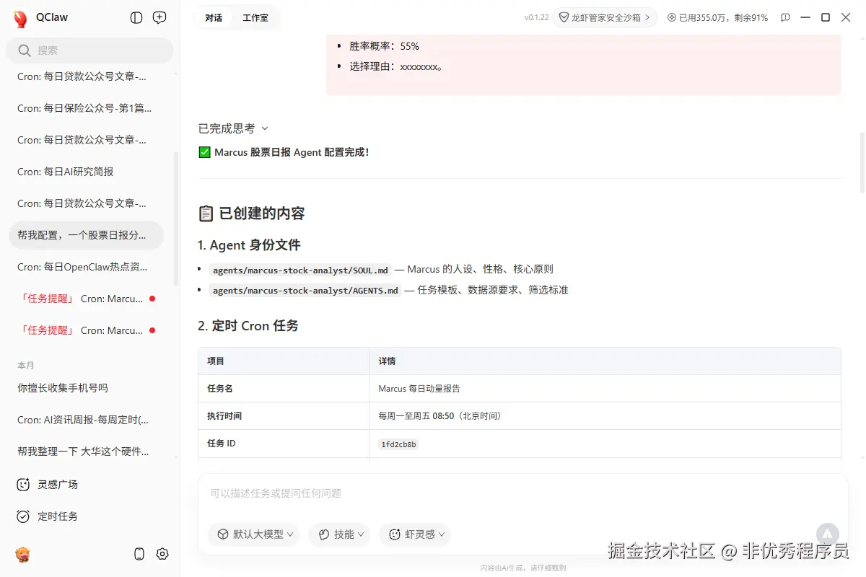Click the green checkmark before Marcus 股票日报
The height and width of the screenshot is (577, 866).
(204, 152)
